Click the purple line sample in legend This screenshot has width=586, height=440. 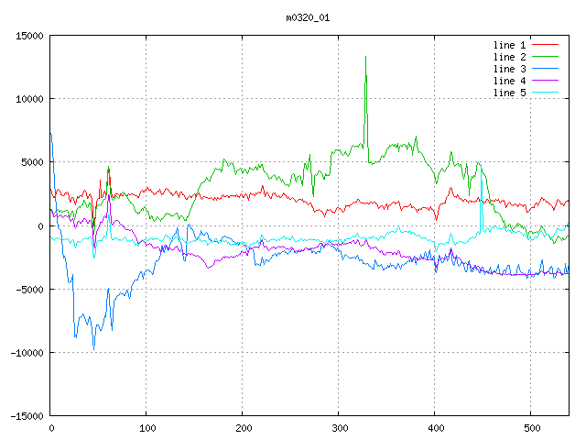tap(546, 81)
